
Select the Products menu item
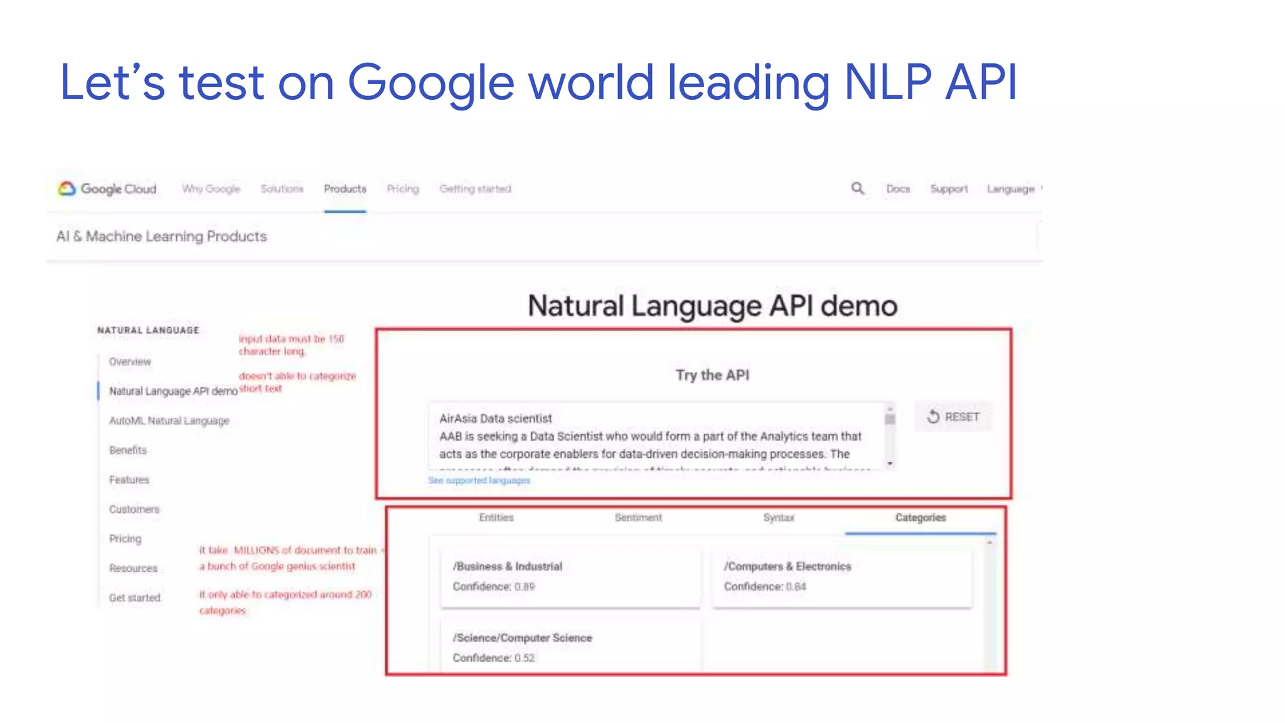click(x=345, y=189)
